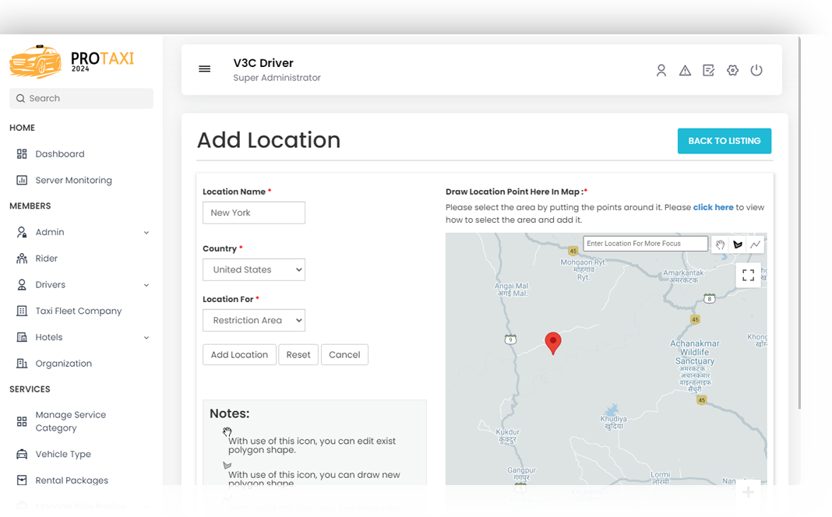The image size is (832, 517).
Task: Click the Dashboard grid icon
Action: click(22, 153)
